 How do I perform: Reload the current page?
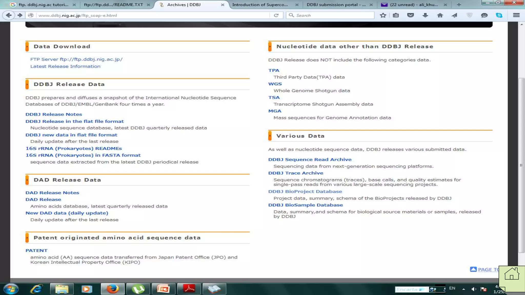click(276, 15)
